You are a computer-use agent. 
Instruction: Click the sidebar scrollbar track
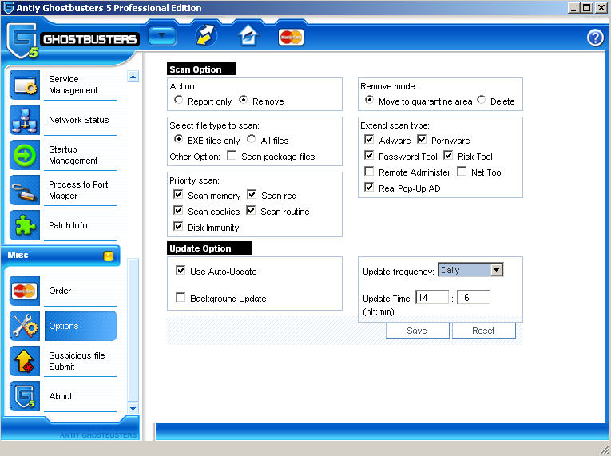pyautogui.click(x=133, y=329)
